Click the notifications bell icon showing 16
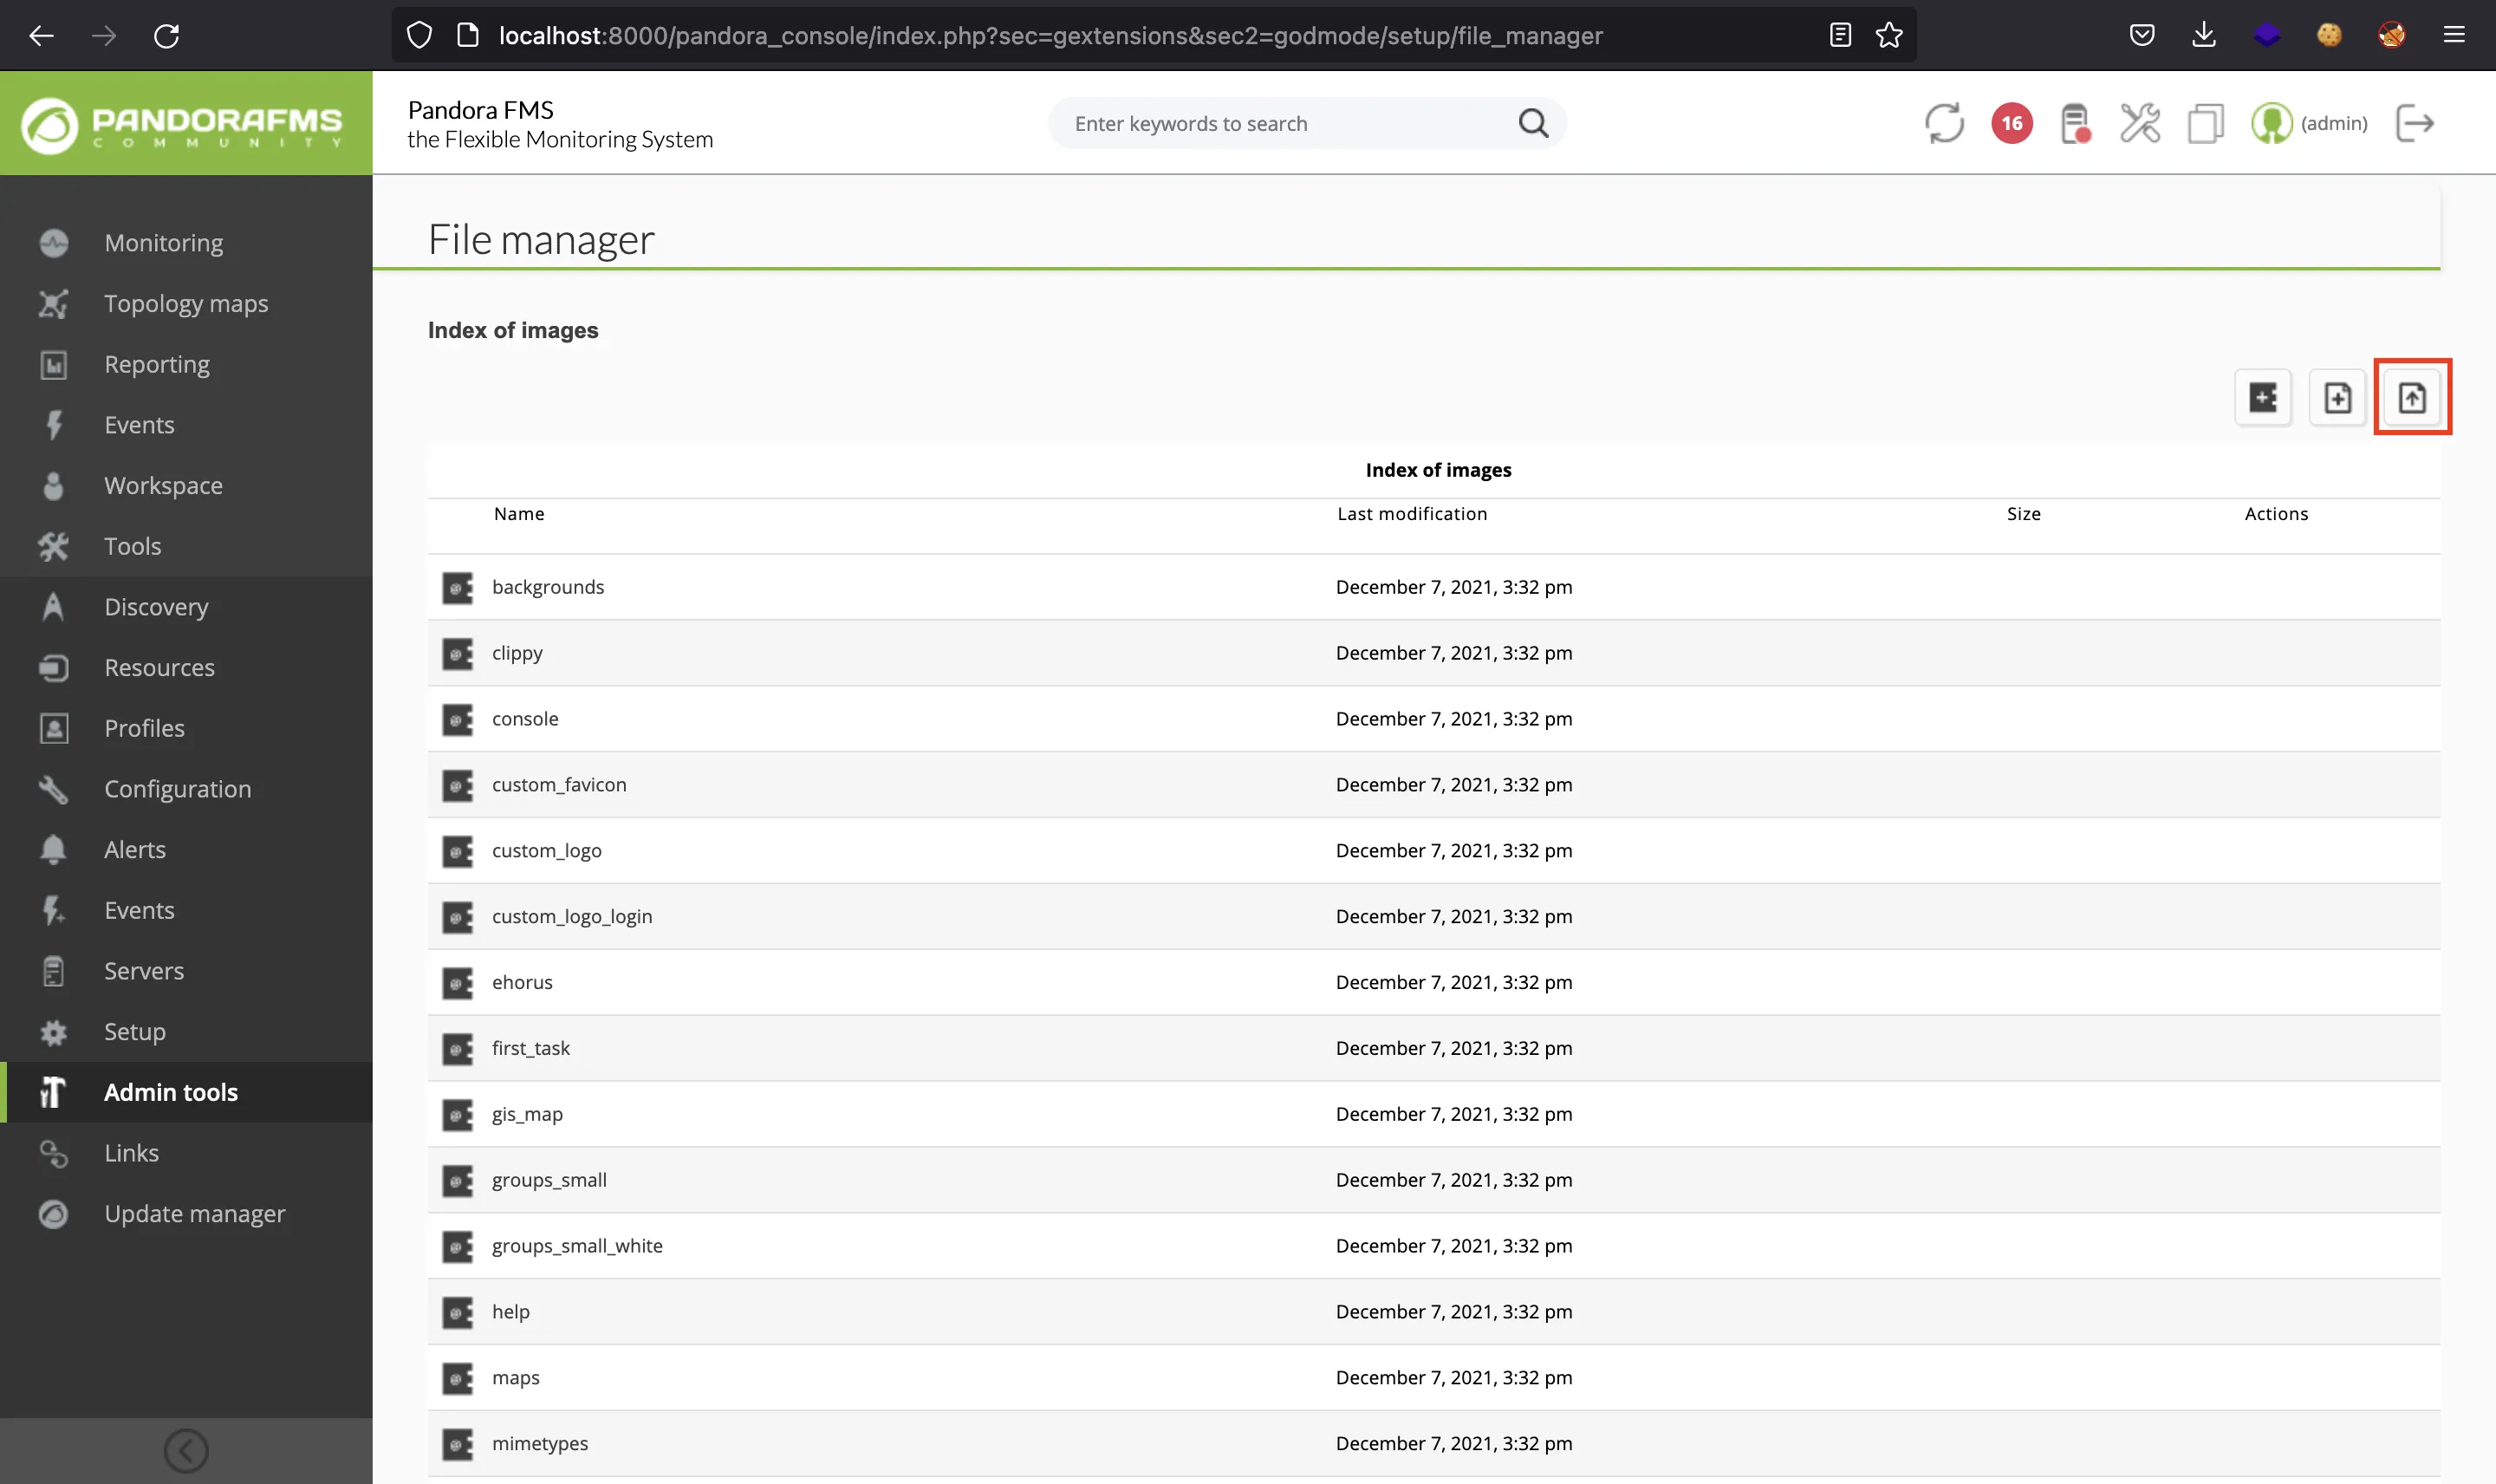 (x=2010, y=122)
